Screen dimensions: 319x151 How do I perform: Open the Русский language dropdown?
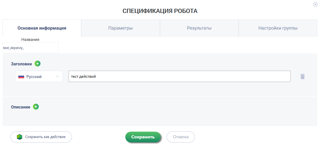(39, 77)
